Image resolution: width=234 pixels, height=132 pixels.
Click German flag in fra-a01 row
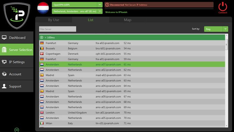(x=42, y=59)
